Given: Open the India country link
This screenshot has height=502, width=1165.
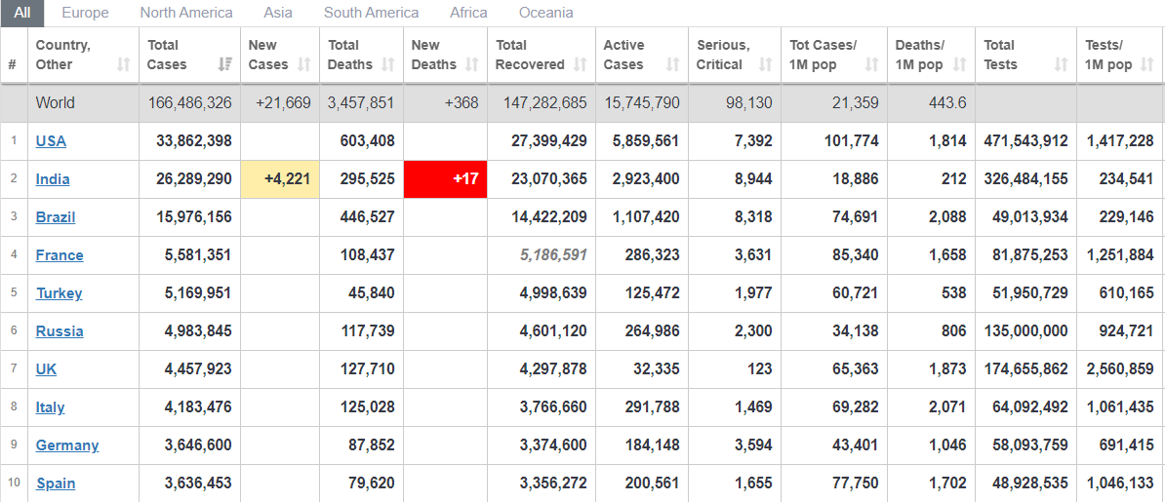Looking at the screenshot, I should [53, 179].
